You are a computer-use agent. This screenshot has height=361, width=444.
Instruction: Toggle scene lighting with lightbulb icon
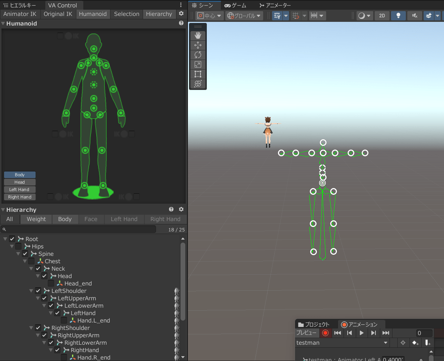click(398, 16)
